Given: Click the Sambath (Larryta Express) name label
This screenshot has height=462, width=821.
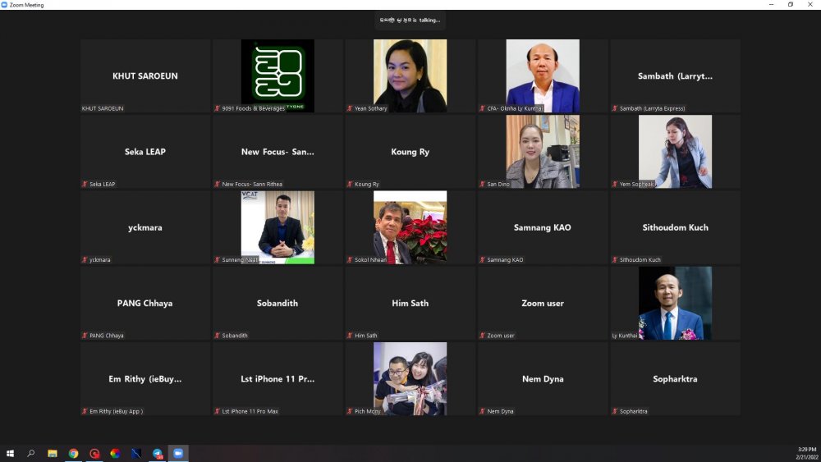Looking at the screenshot, I should click(x=652, y=108).
